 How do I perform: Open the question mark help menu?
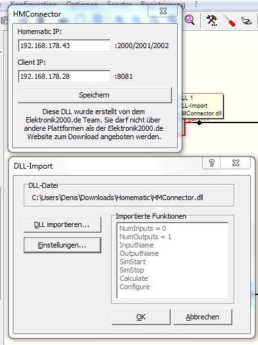pos(196,3)
